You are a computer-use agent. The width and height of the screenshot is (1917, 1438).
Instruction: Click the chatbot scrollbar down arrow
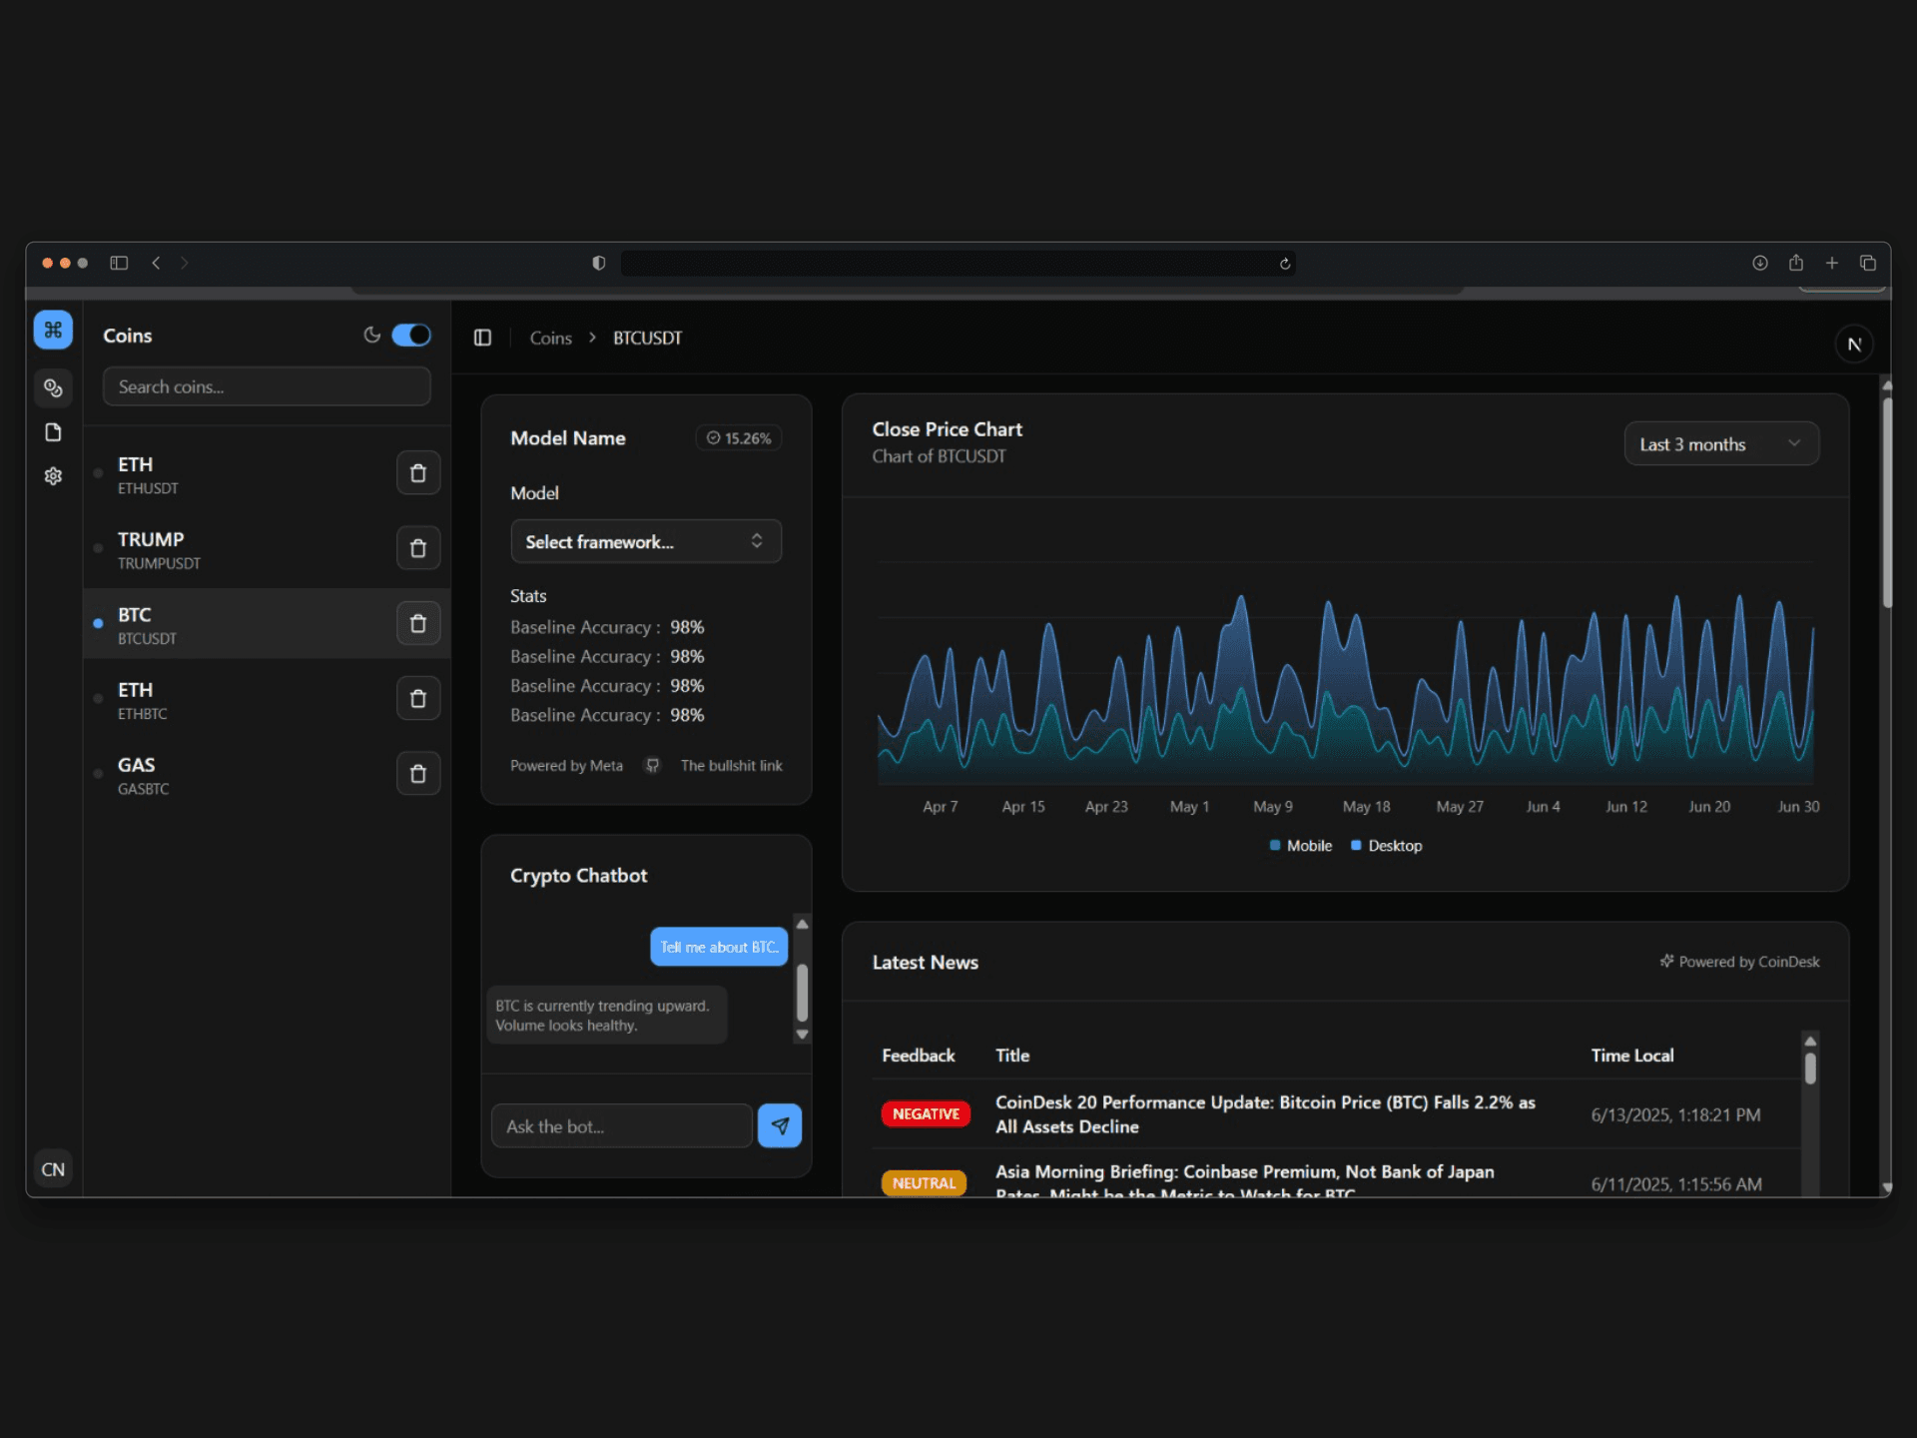tap(802, 1035)
